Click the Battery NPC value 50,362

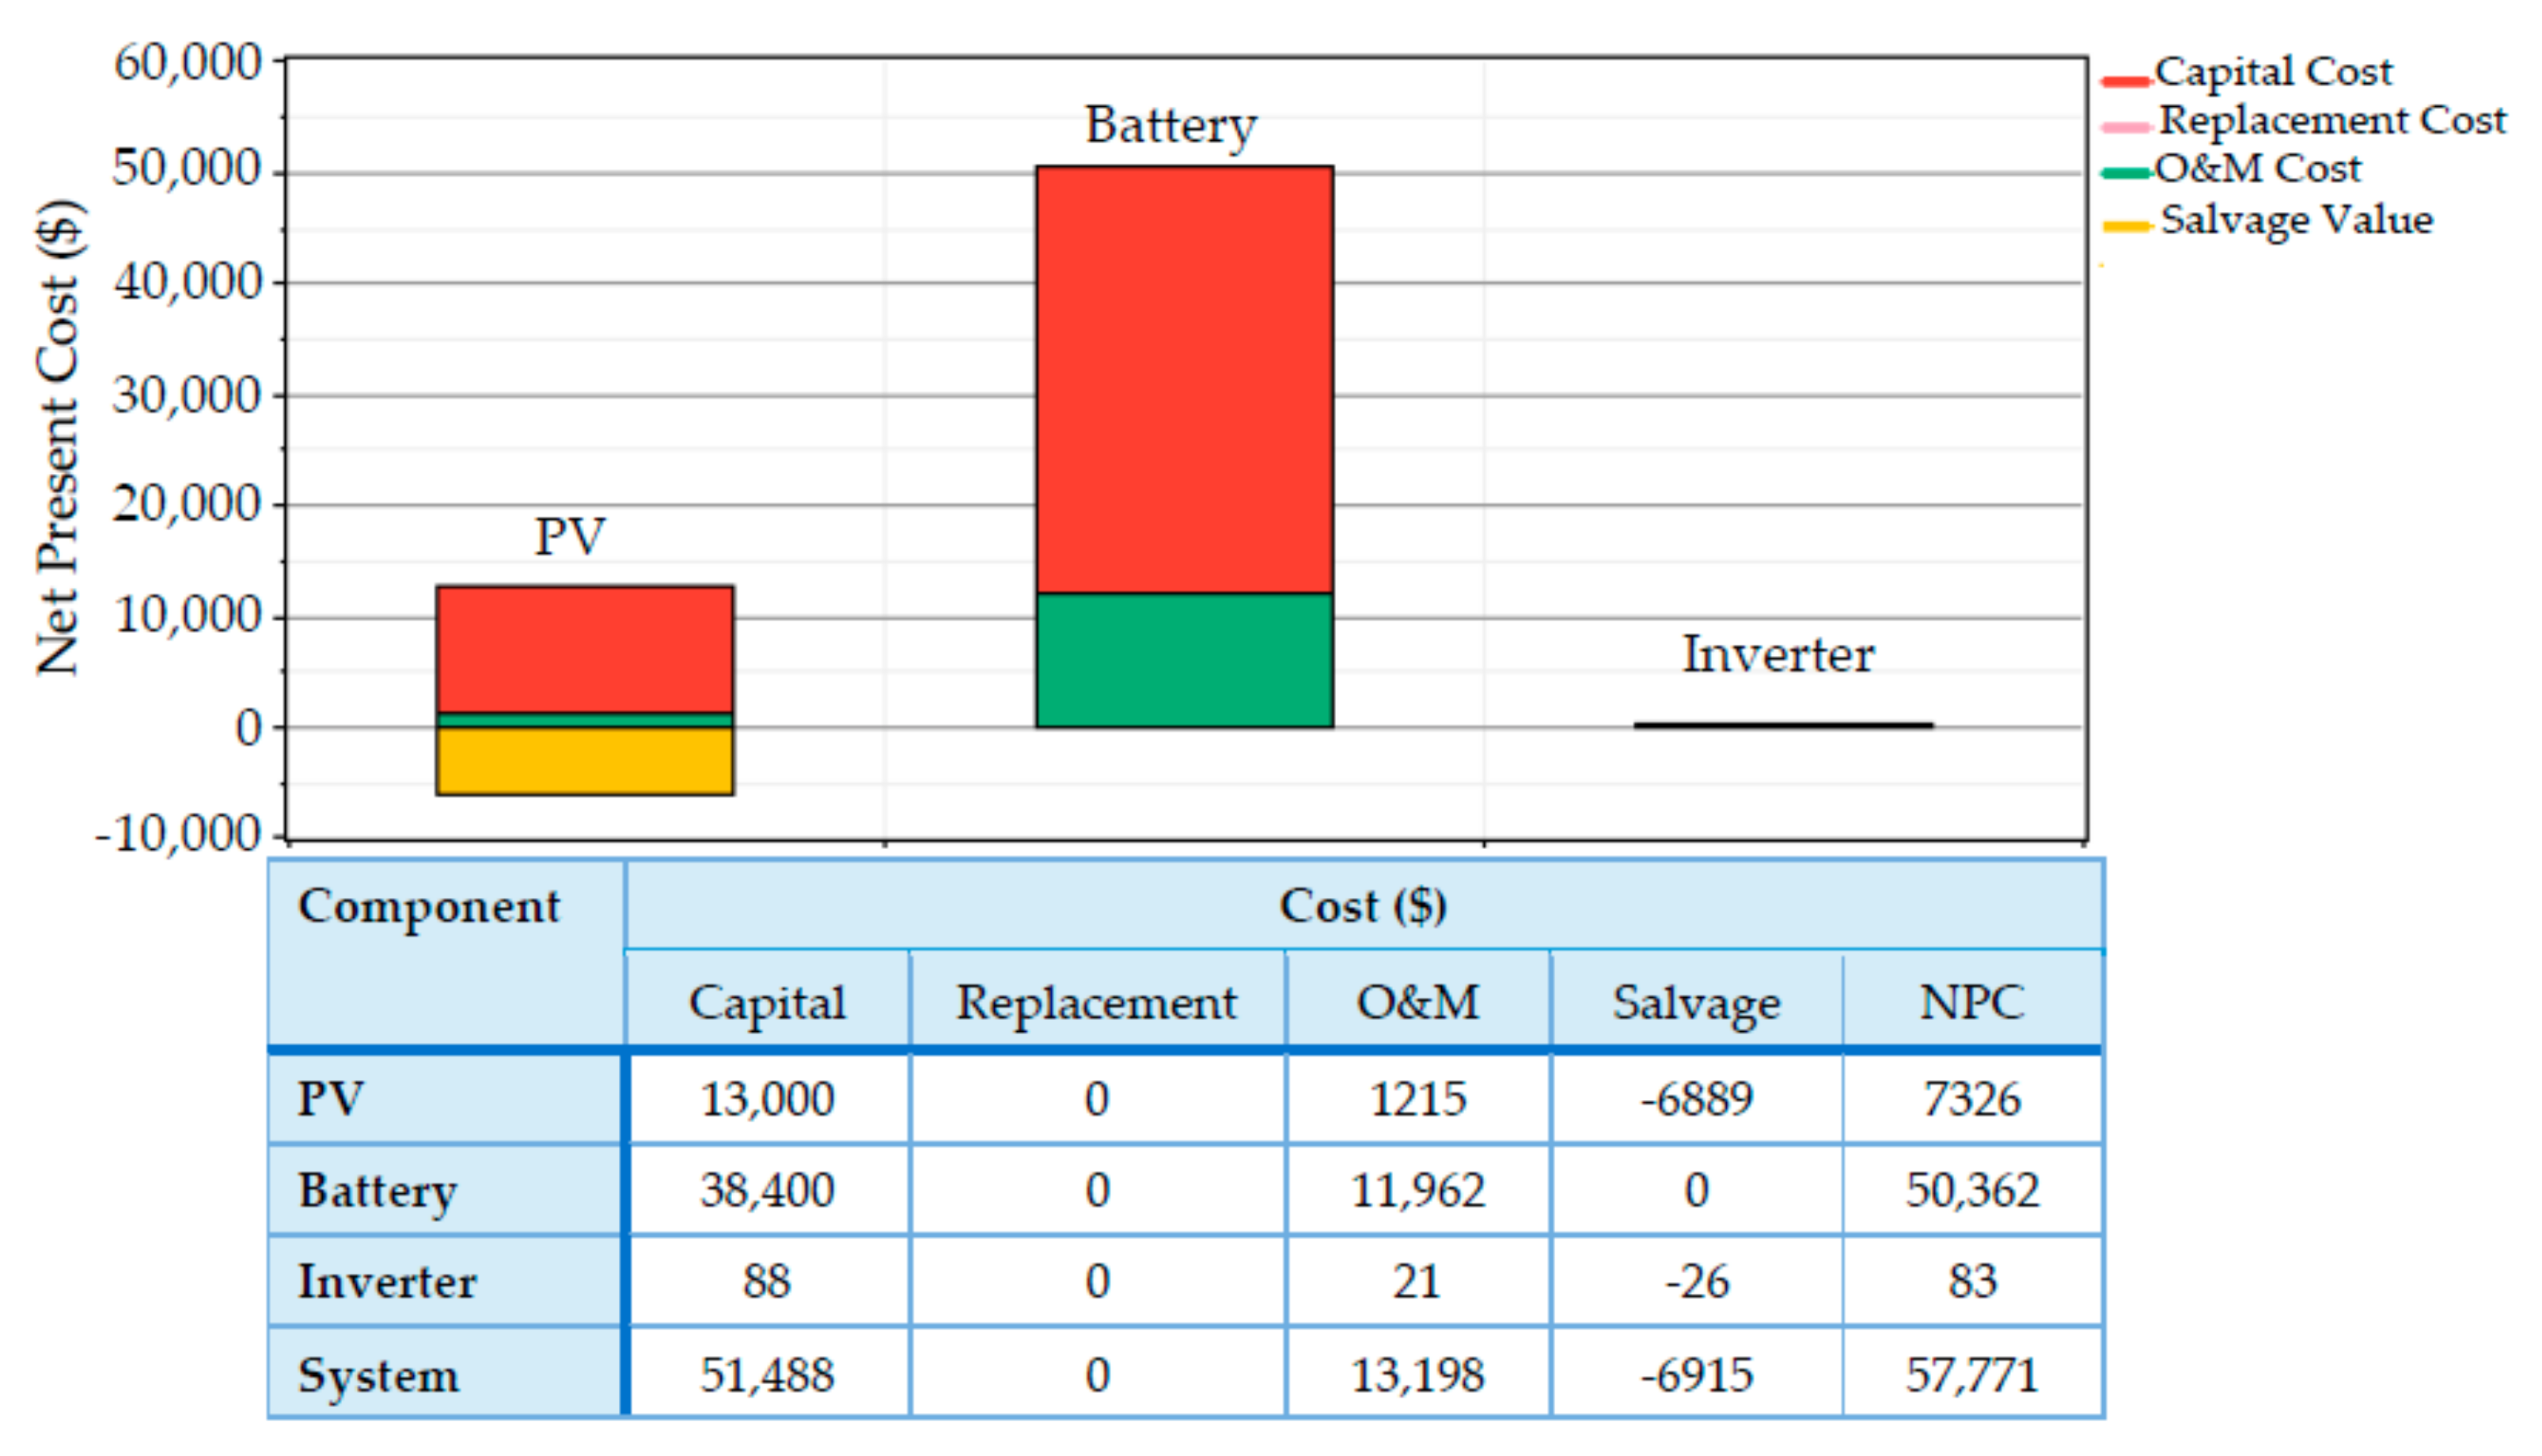[x=1971, y=1190]
